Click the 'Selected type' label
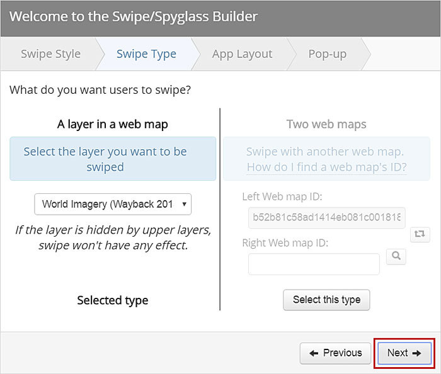The height and width of the screenshot is (374, 441). [113, 300]
